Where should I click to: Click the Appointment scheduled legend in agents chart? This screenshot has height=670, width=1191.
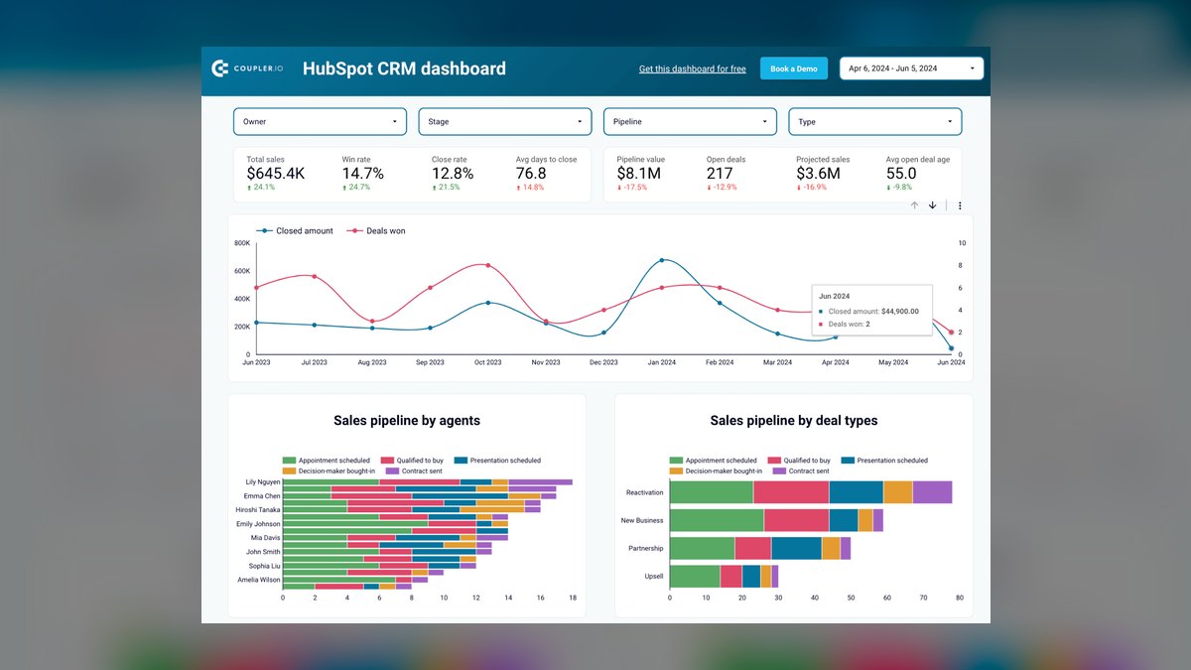pyautogui.click(x=327, y=461)
